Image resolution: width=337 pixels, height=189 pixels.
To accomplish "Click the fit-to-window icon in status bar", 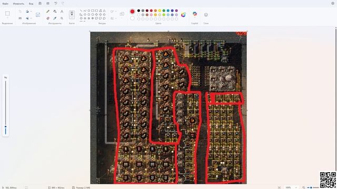I will point(279,187).
